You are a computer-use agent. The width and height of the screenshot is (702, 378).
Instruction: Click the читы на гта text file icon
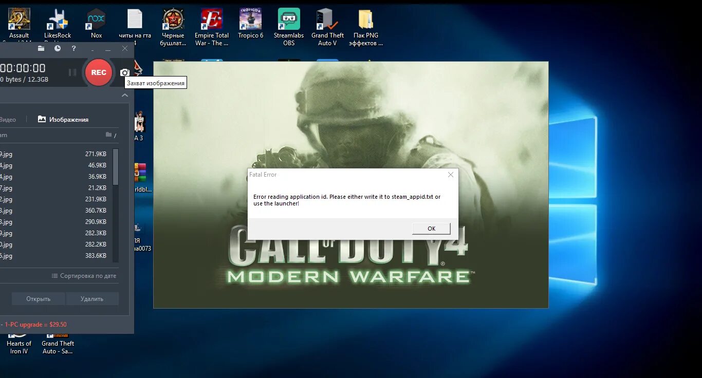135,27
